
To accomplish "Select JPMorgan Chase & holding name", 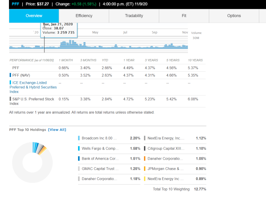I will coord(165,169).
